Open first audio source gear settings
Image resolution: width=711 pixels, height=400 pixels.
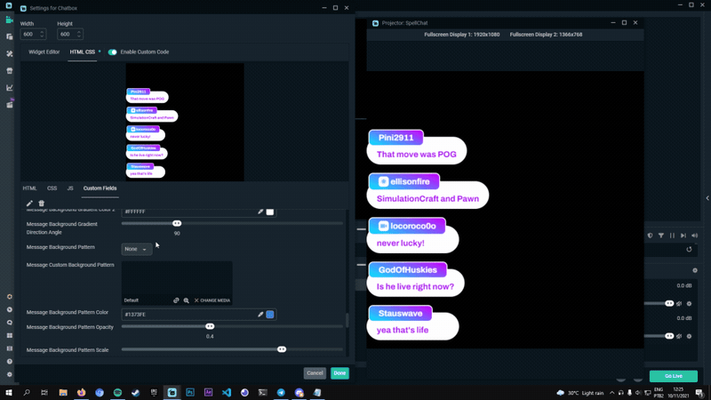pos(690,303)
